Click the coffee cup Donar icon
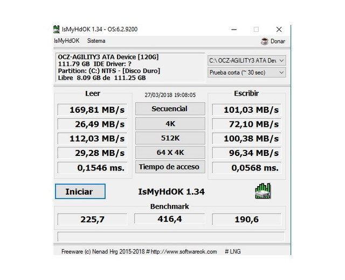 point(265,41)
